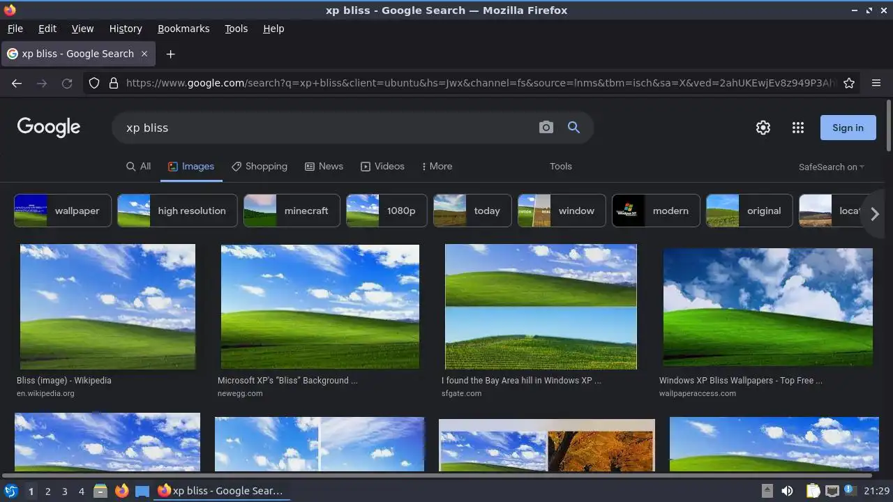
Task: Switch to workspace 2
Action: [47, 492]
